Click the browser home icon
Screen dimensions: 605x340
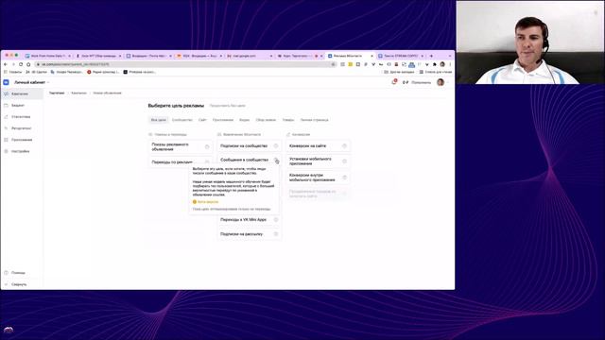[28, 64]
